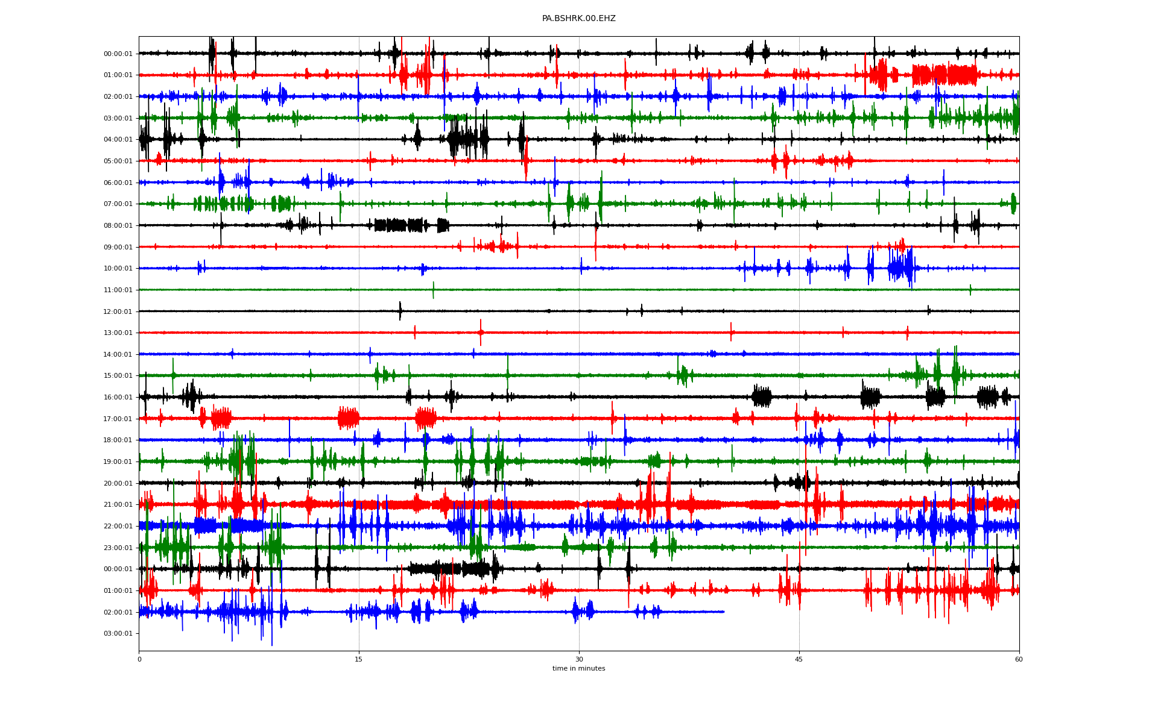Viewport: 1158px width, 723px height.
Task: Click the 04:00:01 row time label
Action: [118, 140]
